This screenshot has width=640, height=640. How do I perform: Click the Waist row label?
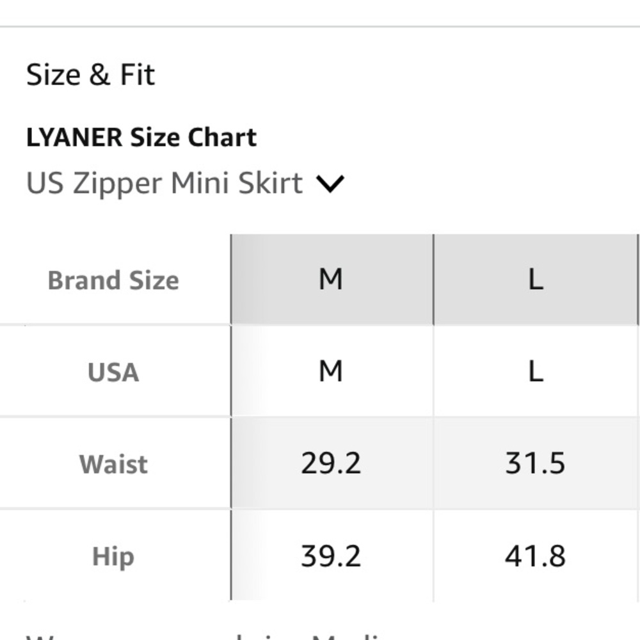[113, 464]
